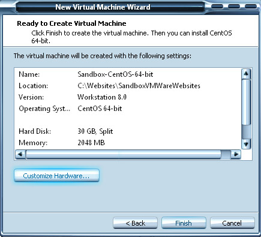The width and height of the screenshot is (261, 237).
Task: Go back with the Back button
Action: click(x=135, y=223)
